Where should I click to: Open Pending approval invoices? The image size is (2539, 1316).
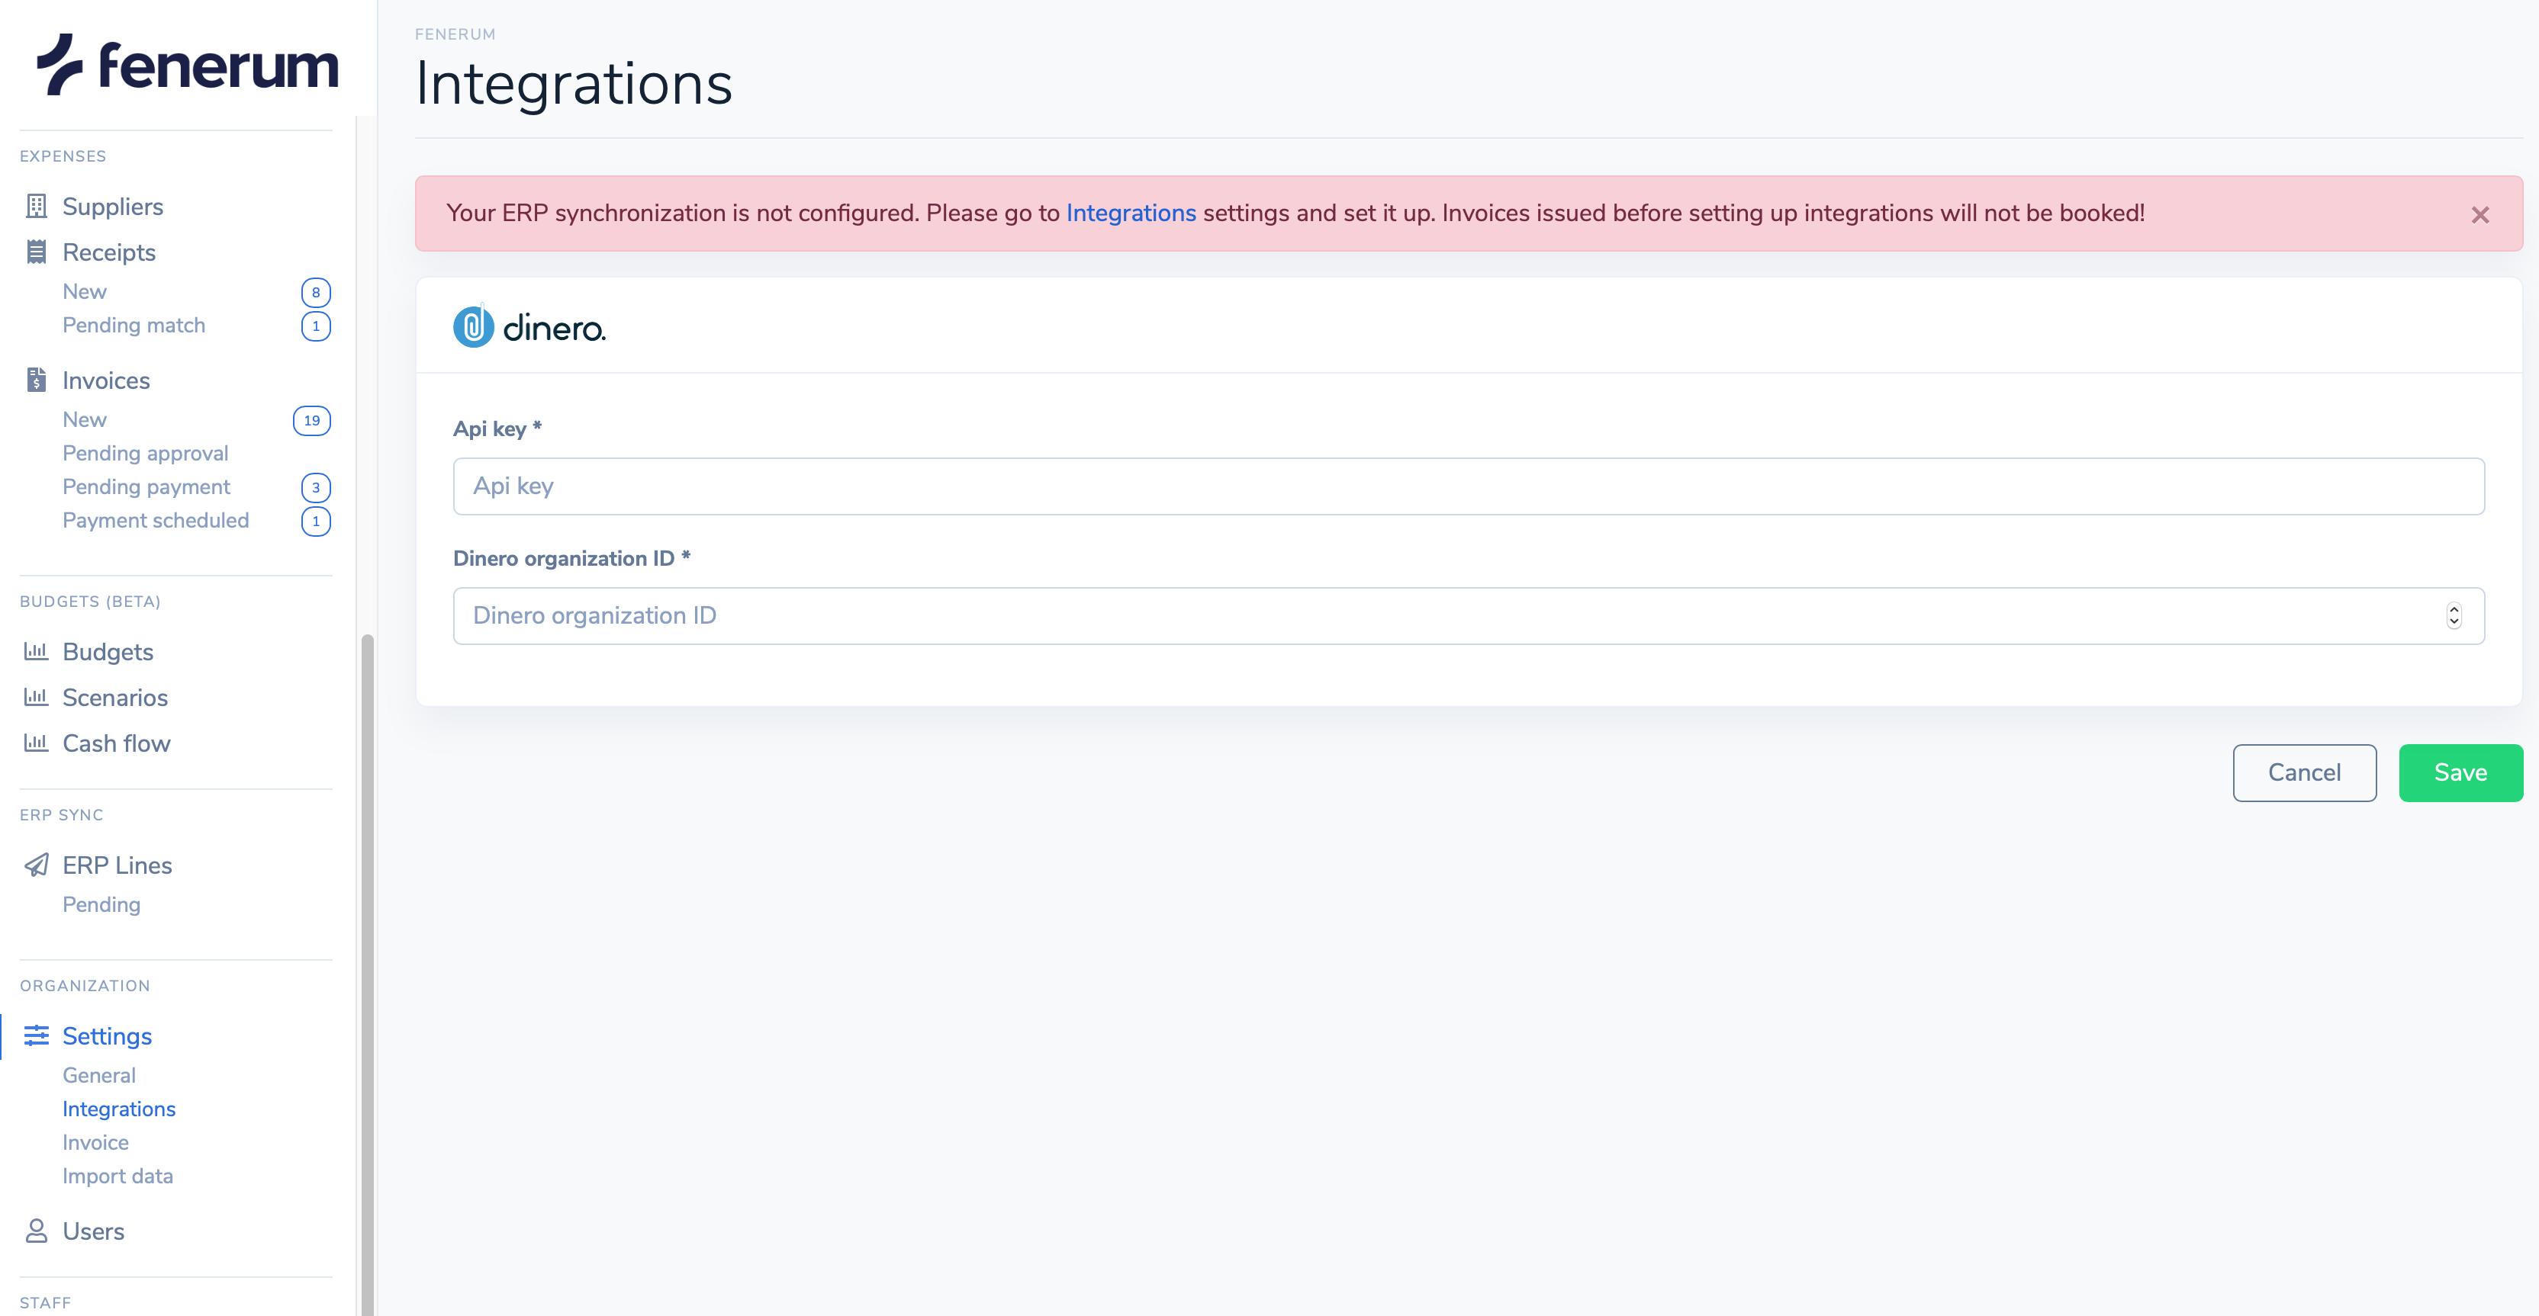click(145, 453)
